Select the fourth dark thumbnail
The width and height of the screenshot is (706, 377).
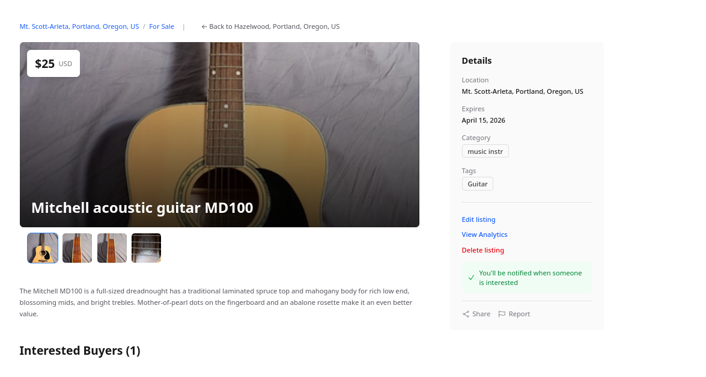(x=146, y=248)
